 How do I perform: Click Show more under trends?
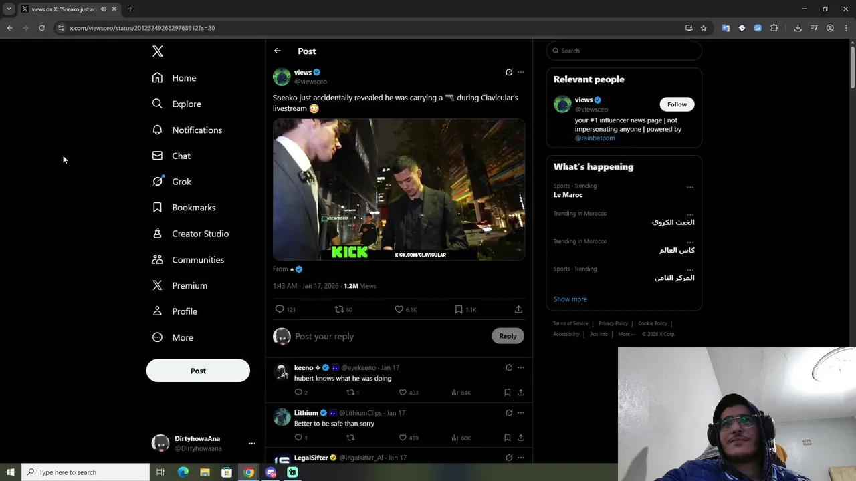coord(570,299)
